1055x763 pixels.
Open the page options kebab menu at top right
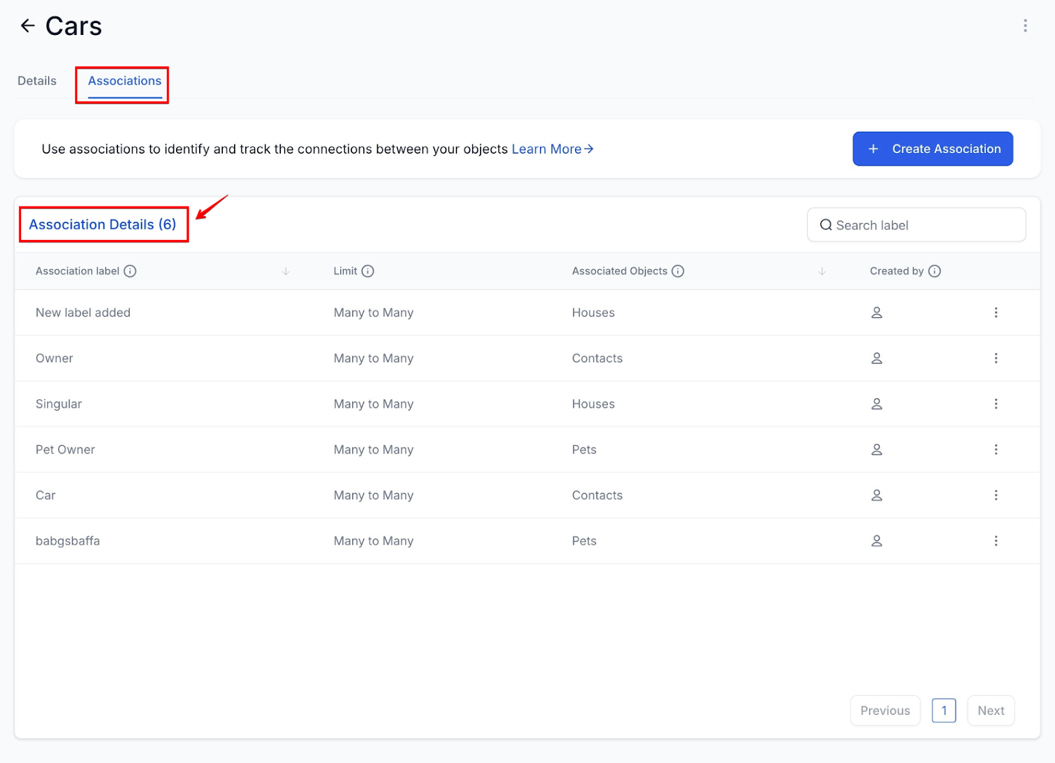pos(1025,26)
